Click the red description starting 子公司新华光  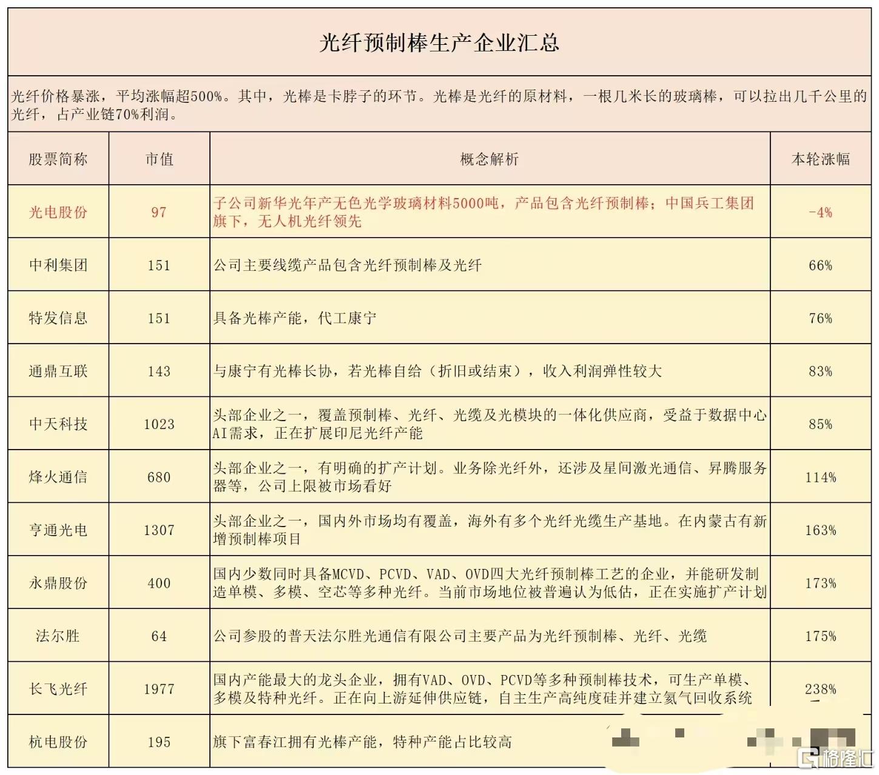[483, 212]
